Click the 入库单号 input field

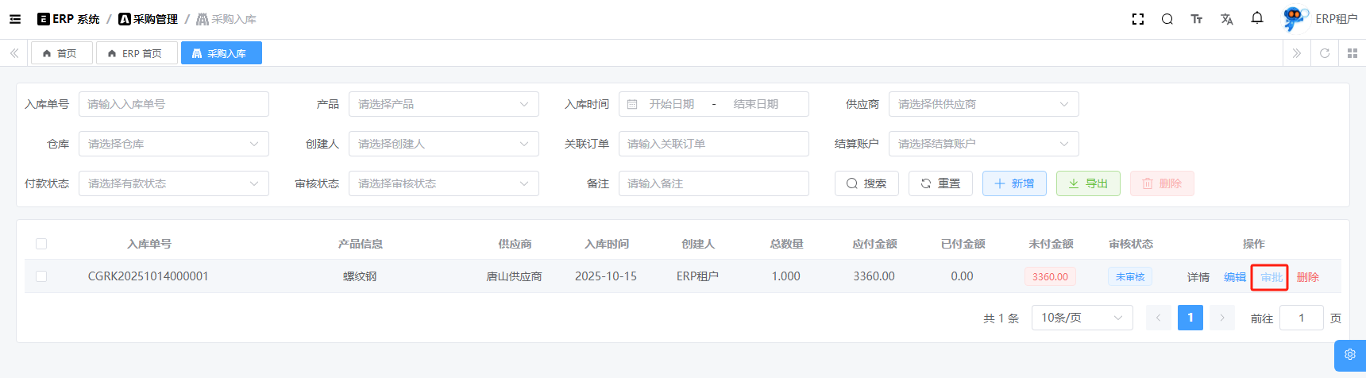(173, 104)
